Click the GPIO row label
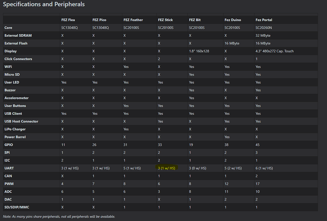The width and height of the screenshot is (327, 221). 9,144
